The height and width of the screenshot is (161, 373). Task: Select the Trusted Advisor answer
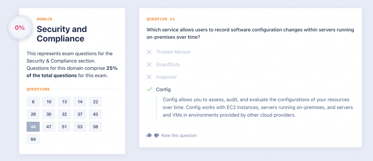[173, 52]
